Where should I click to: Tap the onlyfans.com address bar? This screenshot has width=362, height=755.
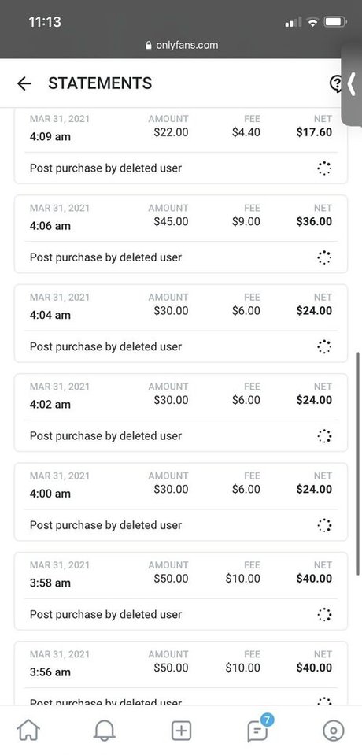(181, 45)
